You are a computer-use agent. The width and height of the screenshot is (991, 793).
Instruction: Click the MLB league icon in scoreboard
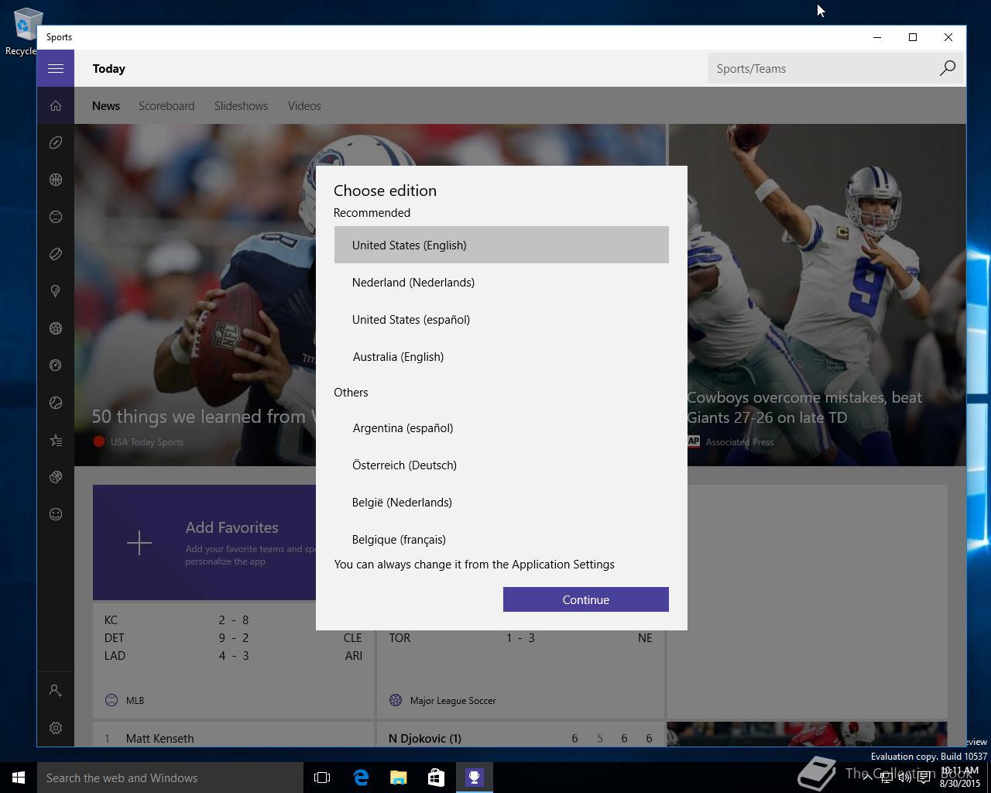(x=111, y=700)
